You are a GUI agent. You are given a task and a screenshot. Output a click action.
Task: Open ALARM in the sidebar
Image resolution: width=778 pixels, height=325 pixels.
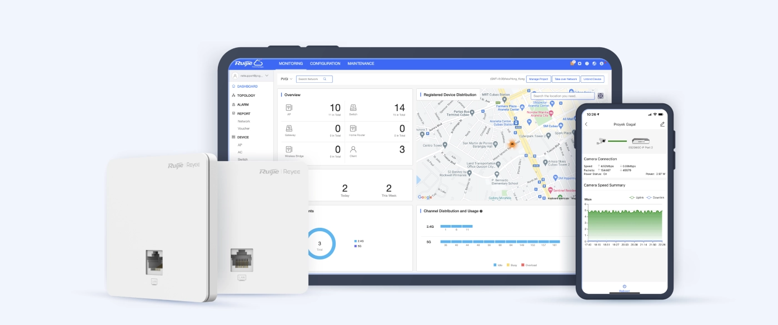[x=243, y=104]
